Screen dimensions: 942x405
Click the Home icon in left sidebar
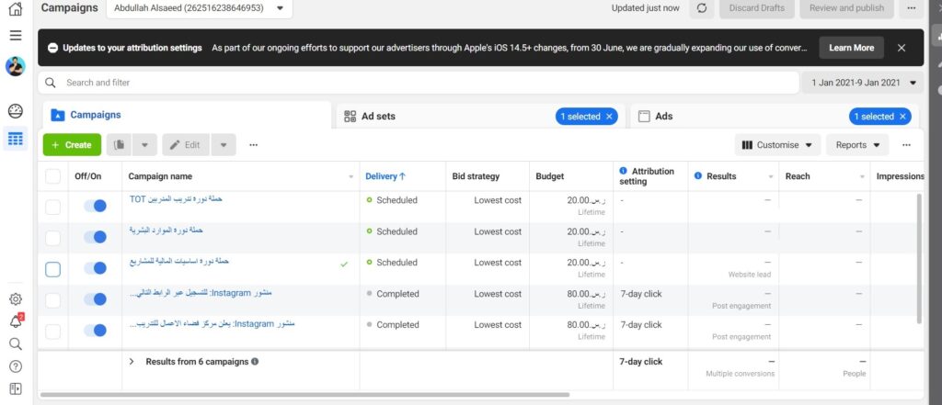tap(15, 9)
